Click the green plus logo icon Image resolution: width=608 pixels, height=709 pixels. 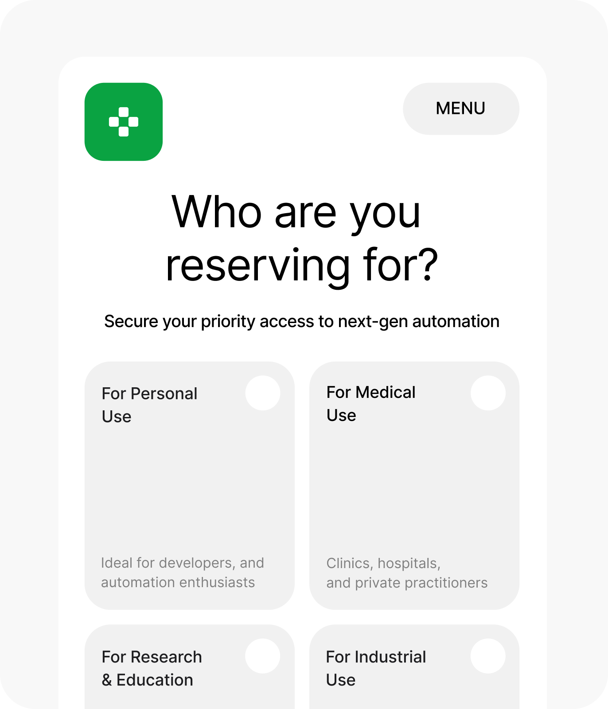coord(124,122)
